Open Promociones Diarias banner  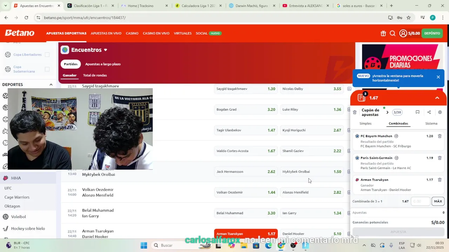coord(402,56)
